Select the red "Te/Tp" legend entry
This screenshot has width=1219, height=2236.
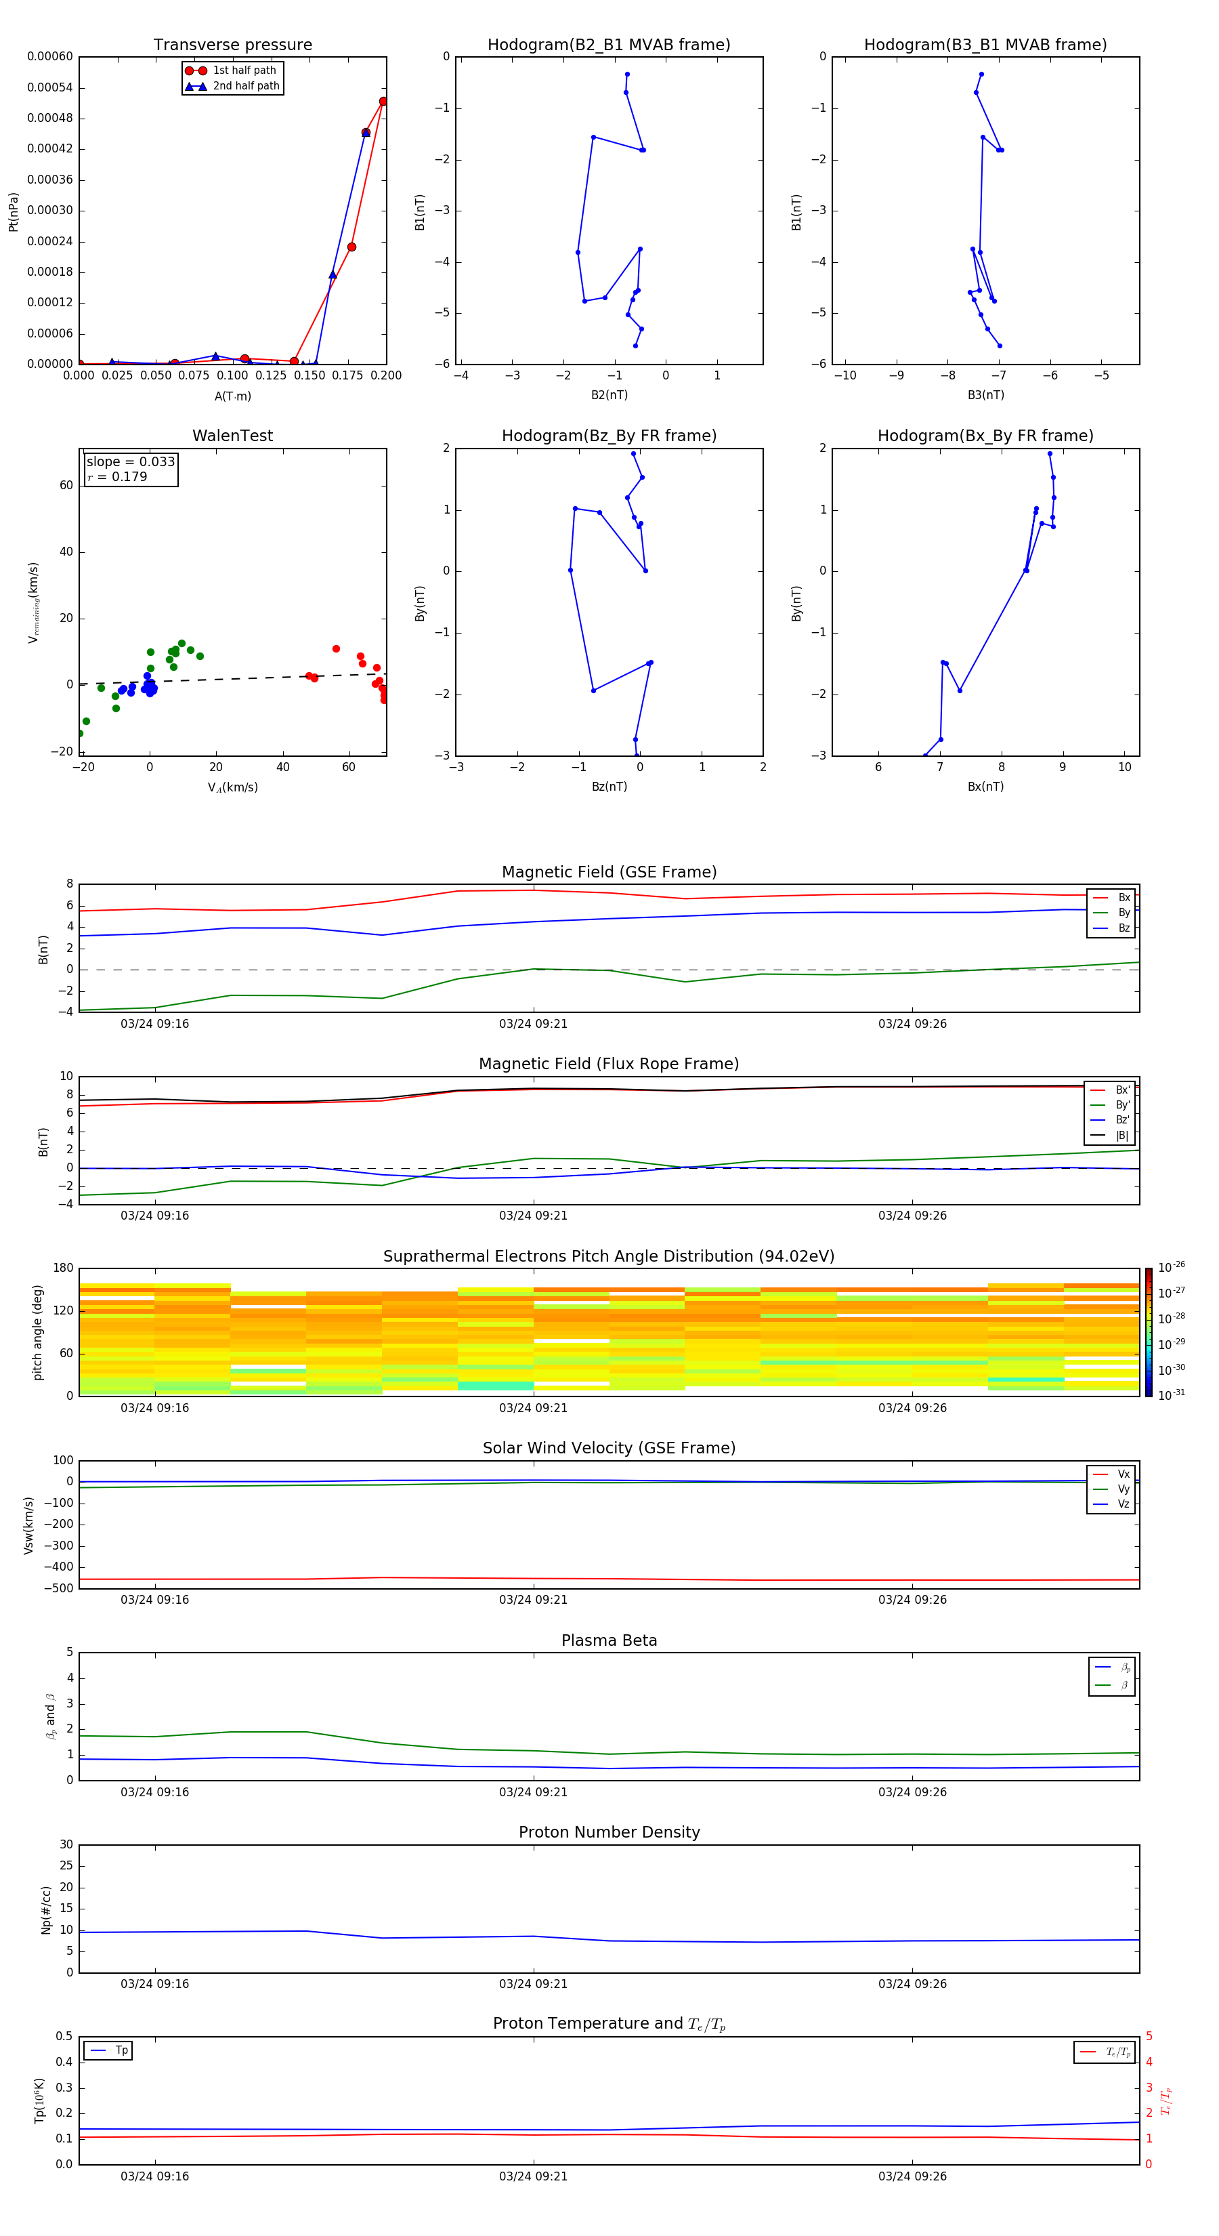(1105, 2052)
